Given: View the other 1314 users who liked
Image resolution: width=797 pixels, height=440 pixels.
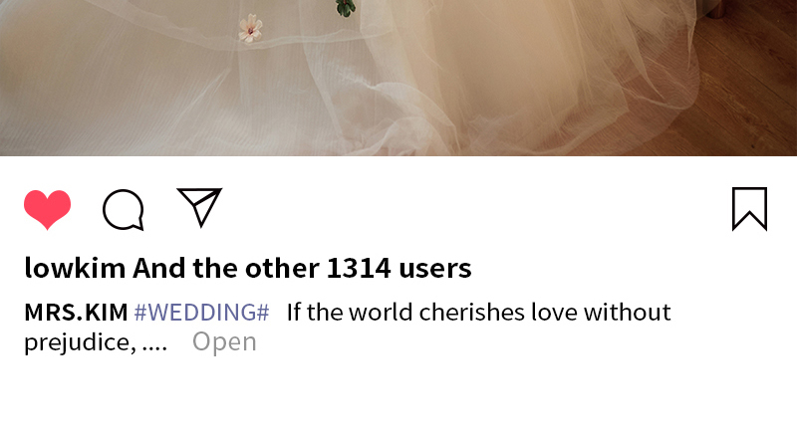Looking at the screenshot, I should (302, 268).
